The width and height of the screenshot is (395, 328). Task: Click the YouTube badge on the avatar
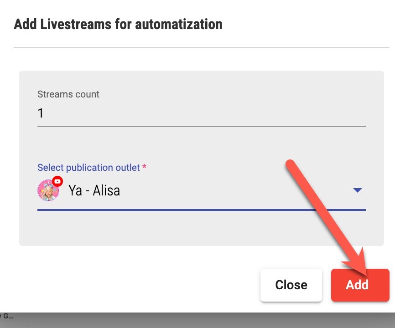click(x=57, y=181)
